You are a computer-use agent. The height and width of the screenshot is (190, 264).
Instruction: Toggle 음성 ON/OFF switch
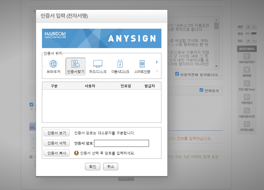pos(251,34)
